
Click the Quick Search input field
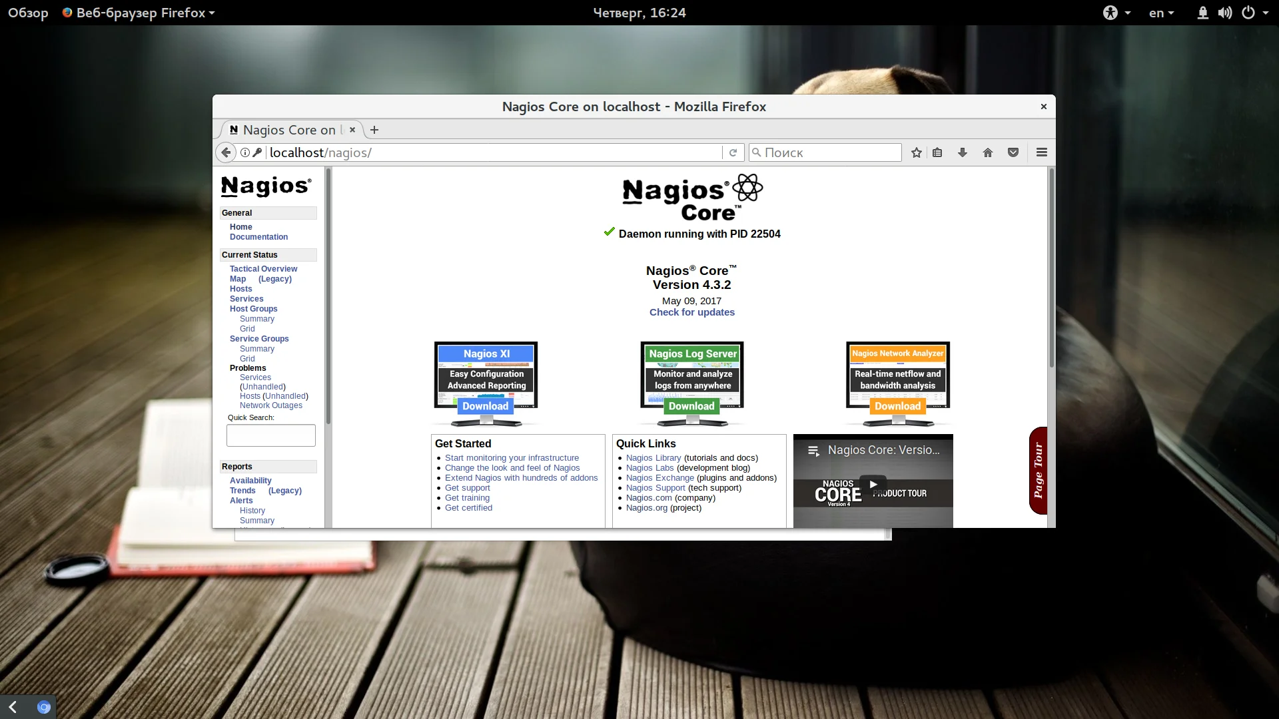click(x=270, y=435)
